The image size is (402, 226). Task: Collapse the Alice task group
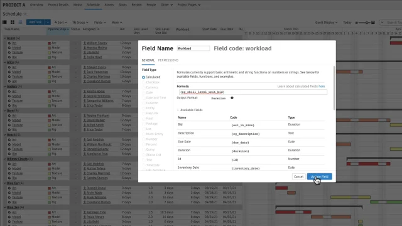point(4,62)
